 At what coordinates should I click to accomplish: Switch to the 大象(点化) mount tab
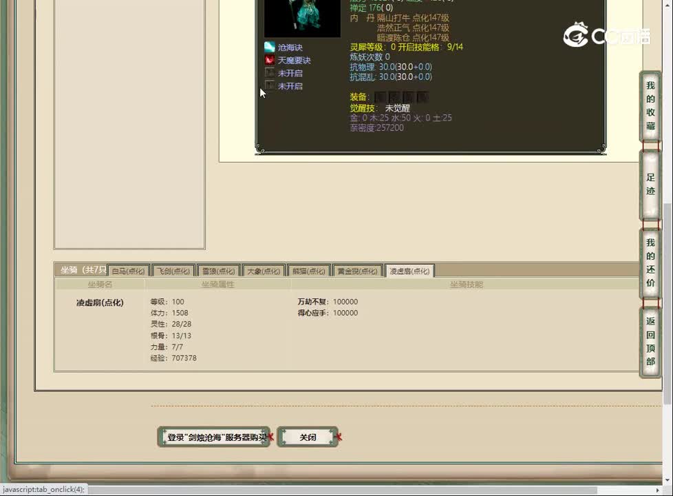(264, 271)
